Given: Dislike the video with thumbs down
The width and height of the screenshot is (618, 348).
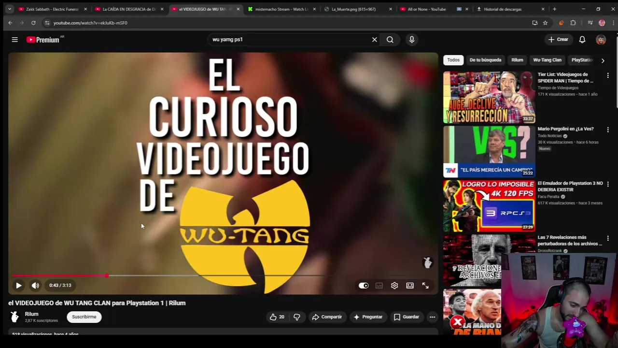Looking at the screenshot, I should [297, 317].
